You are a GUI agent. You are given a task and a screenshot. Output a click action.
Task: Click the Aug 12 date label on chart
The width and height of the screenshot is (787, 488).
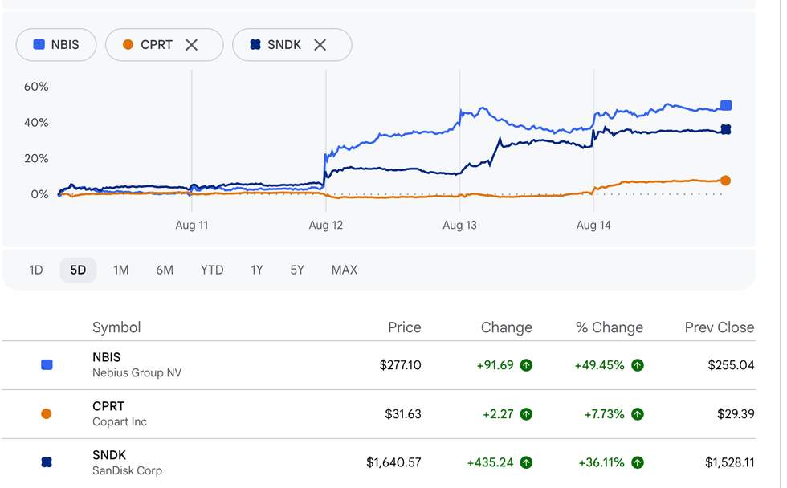pyautogui.click(x=326, y=226)
